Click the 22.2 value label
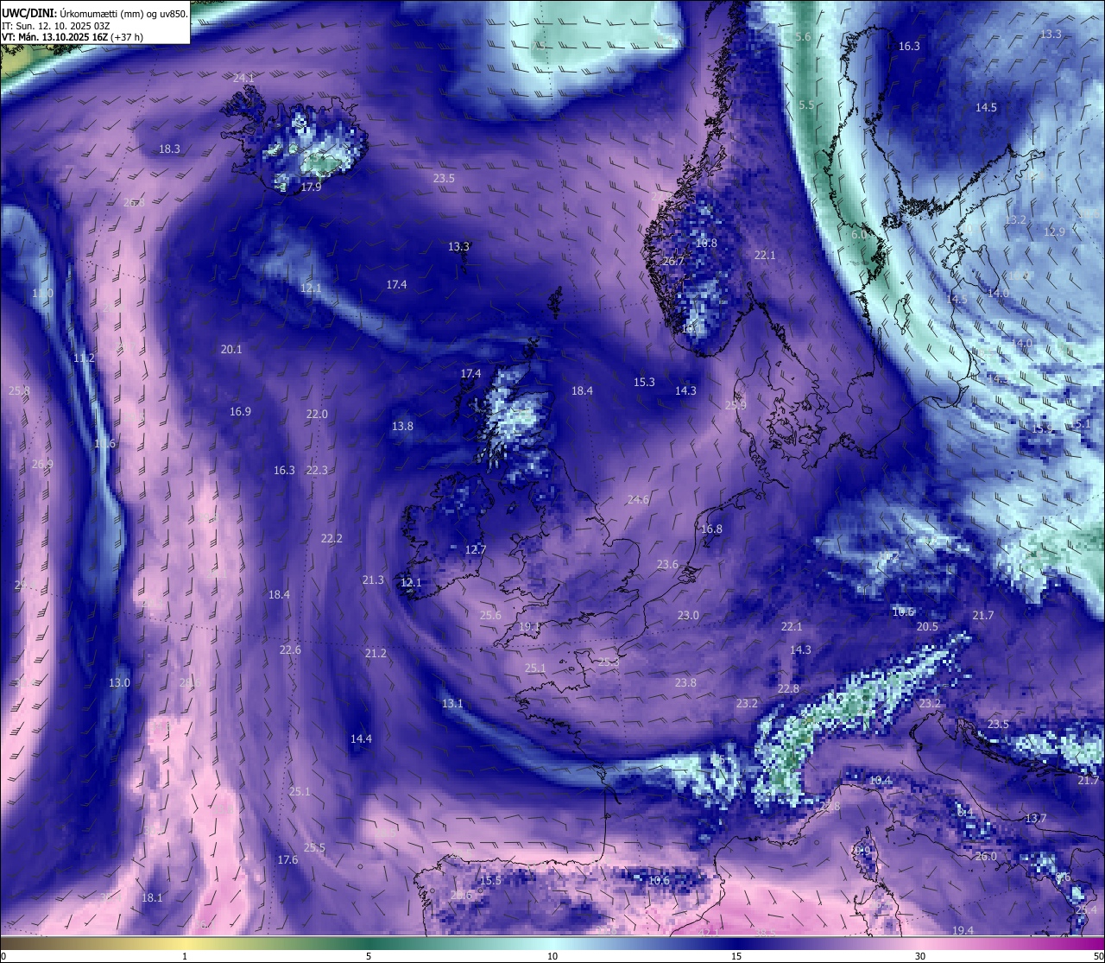The image size is (1105, 963). 331,539
